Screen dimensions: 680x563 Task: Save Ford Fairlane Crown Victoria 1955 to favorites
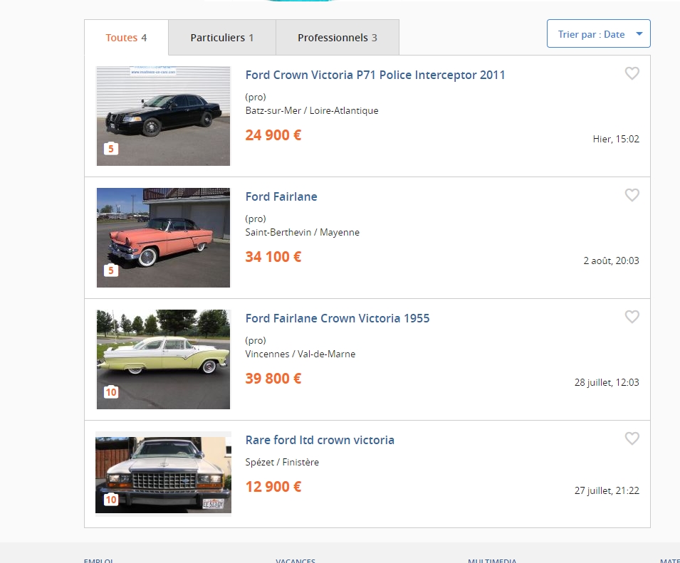pyautogui.click(x=632, y=317)
